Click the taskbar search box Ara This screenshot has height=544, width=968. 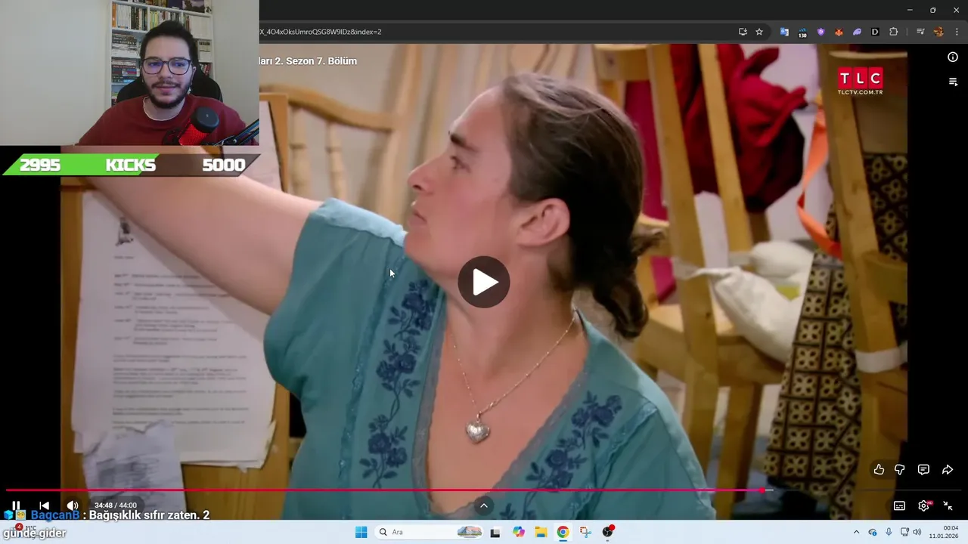(430, 532)
